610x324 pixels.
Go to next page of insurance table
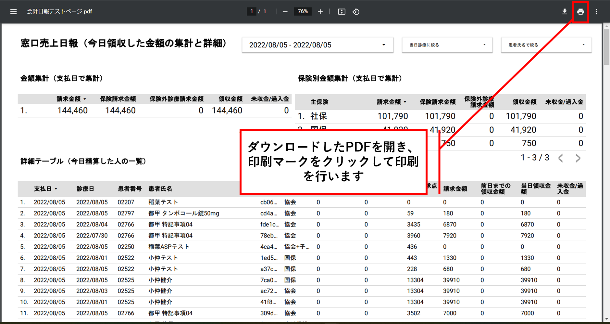pos(578,158)
